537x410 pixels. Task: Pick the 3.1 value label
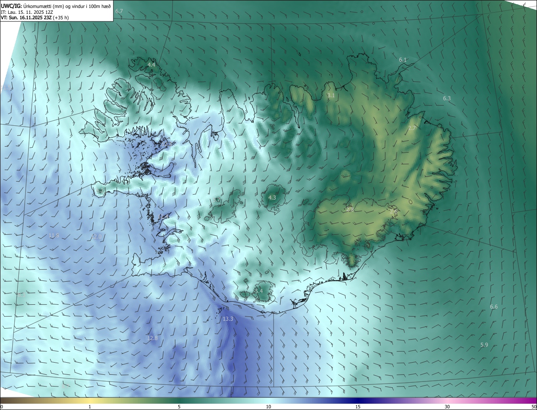pos(331,96)
